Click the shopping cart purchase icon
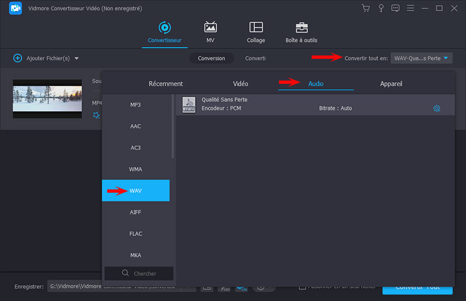Image resolution: width=466 pixels, height=301 pixels. 366,8
